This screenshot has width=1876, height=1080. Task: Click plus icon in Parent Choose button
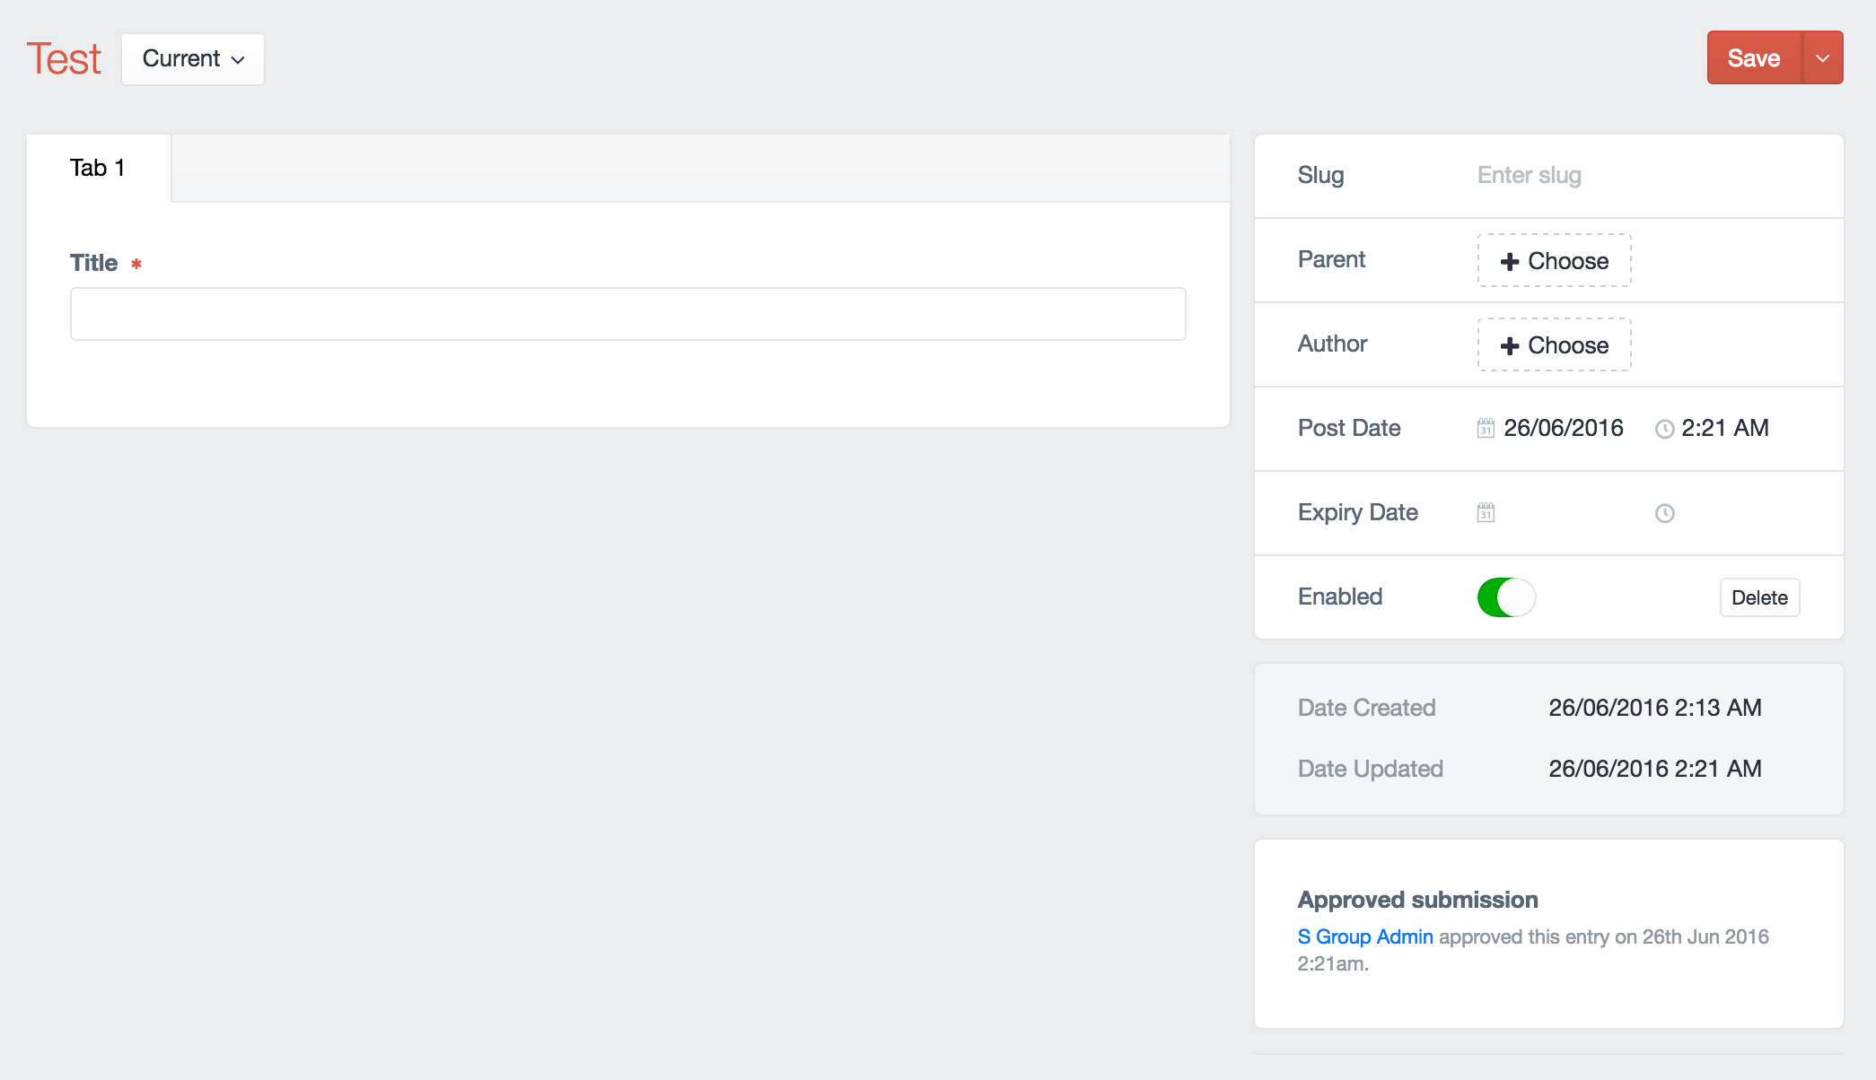1510,261
